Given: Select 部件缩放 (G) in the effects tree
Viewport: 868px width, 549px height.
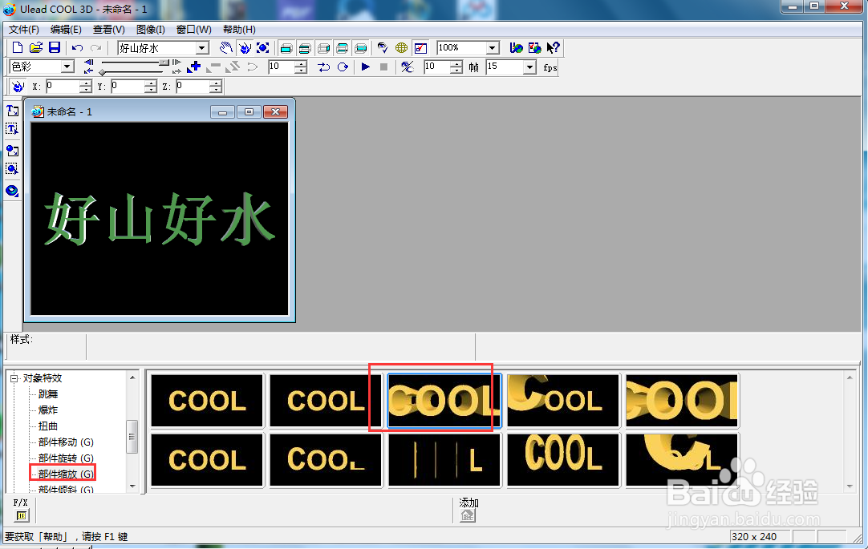Looking at the screenshot, I should [x=66, y=474].
